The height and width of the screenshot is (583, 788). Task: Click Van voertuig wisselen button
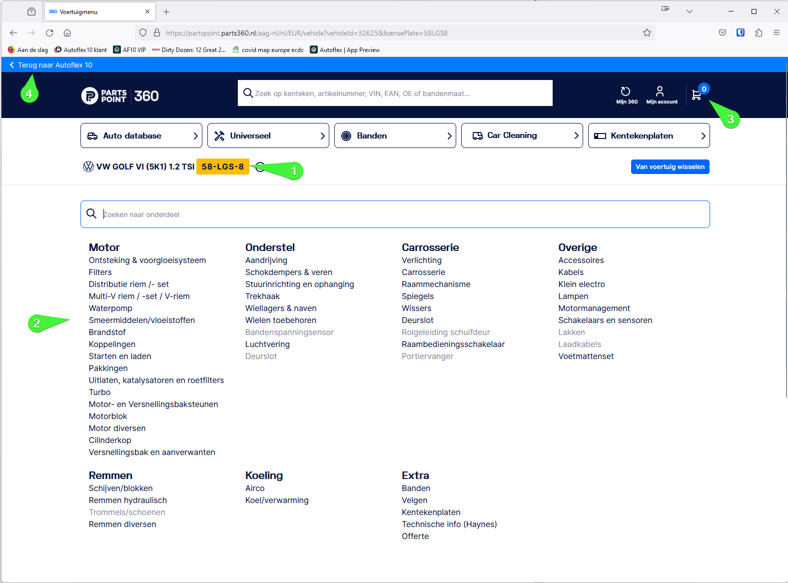(670, 167)
